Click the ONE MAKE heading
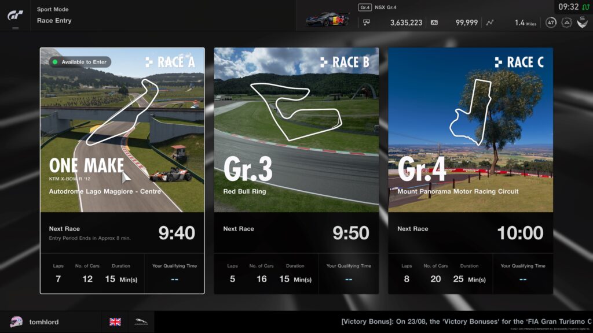 tap(87, 166)
